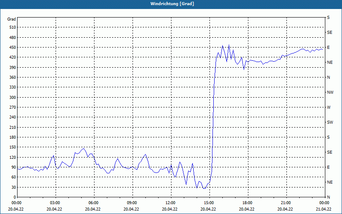Viewport: 342px width, 214px height.
Task: Select the 210 y-axis value
Action: [13, 127]
